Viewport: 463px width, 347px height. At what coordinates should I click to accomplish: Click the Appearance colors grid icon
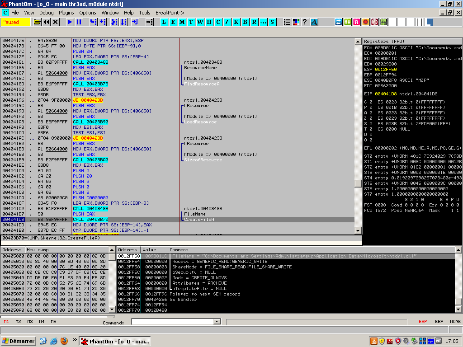296,22
